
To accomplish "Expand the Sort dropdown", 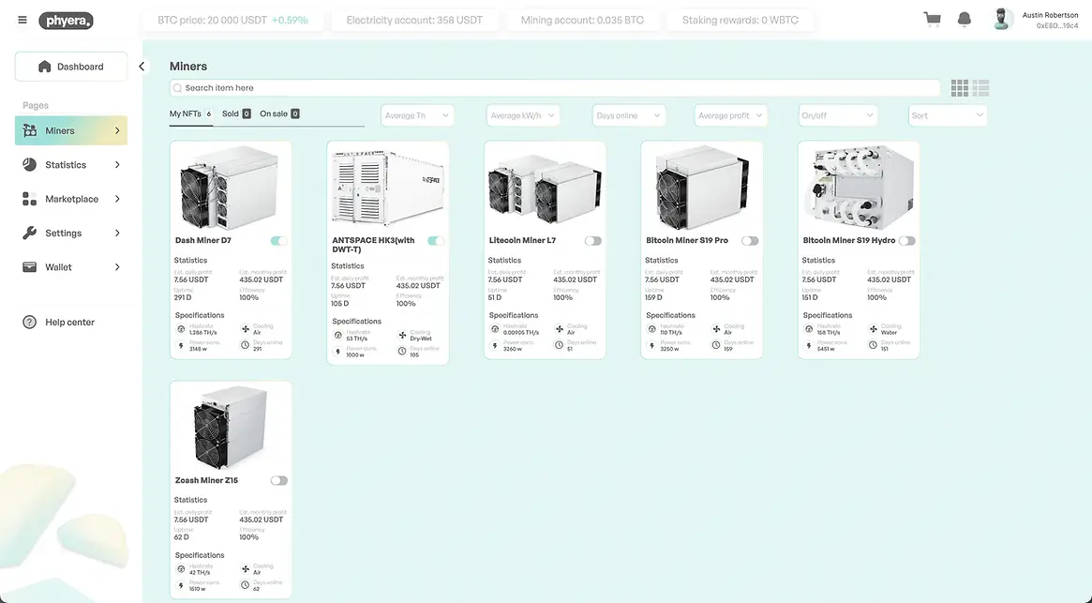I will 948,115.
